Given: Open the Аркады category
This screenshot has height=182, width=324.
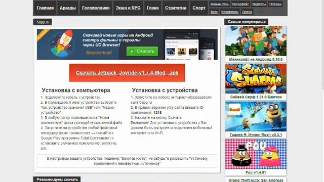Looking at the screenshot, I should pos(67,8).
